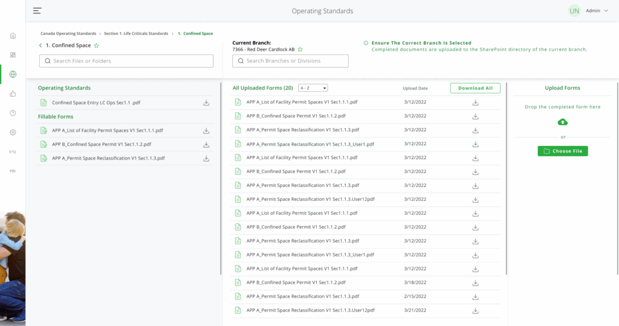Viewport: 619px width, 326px height.
Task: Favorite the Confined Space folder star
Action: coord(96,45)
